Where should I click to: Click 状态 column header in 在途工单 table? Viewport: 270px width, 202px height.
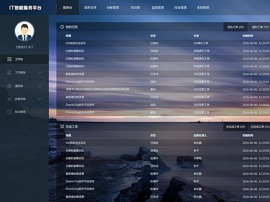point(153,135)
